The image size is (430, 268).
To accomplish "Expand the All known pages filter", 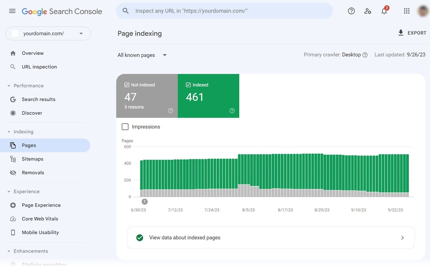I will coord(142,55).
